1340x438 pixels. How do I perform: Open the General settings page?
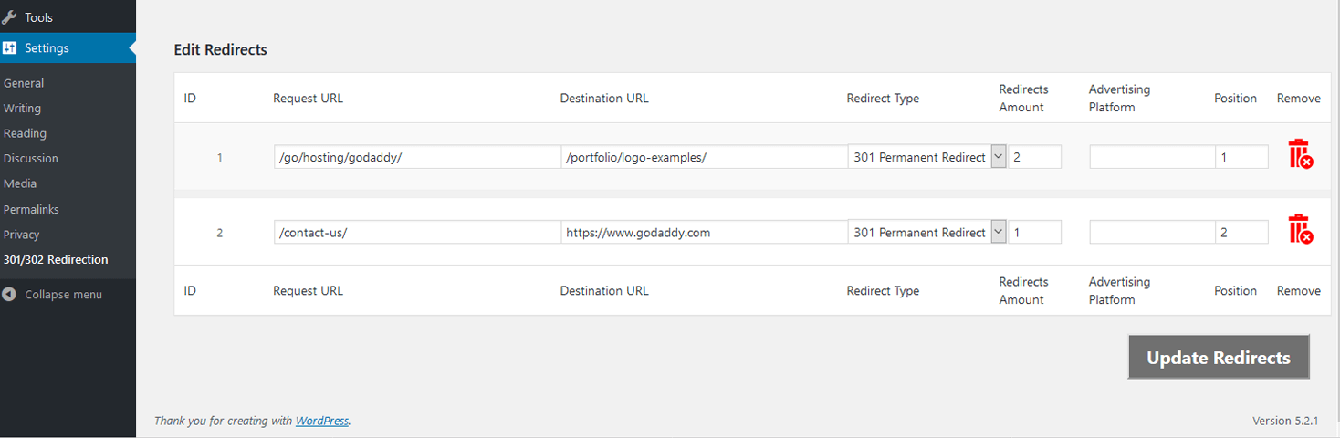(x=24, y=83)
